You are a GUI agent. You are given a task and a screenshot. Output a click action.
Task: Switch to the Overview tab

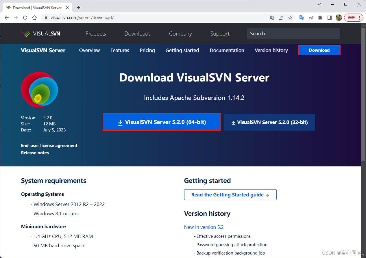[89, 50]
